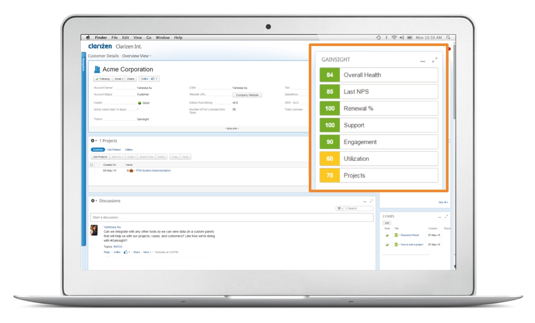Click the Paste button

pyautogui.click(x=185, y=157)
